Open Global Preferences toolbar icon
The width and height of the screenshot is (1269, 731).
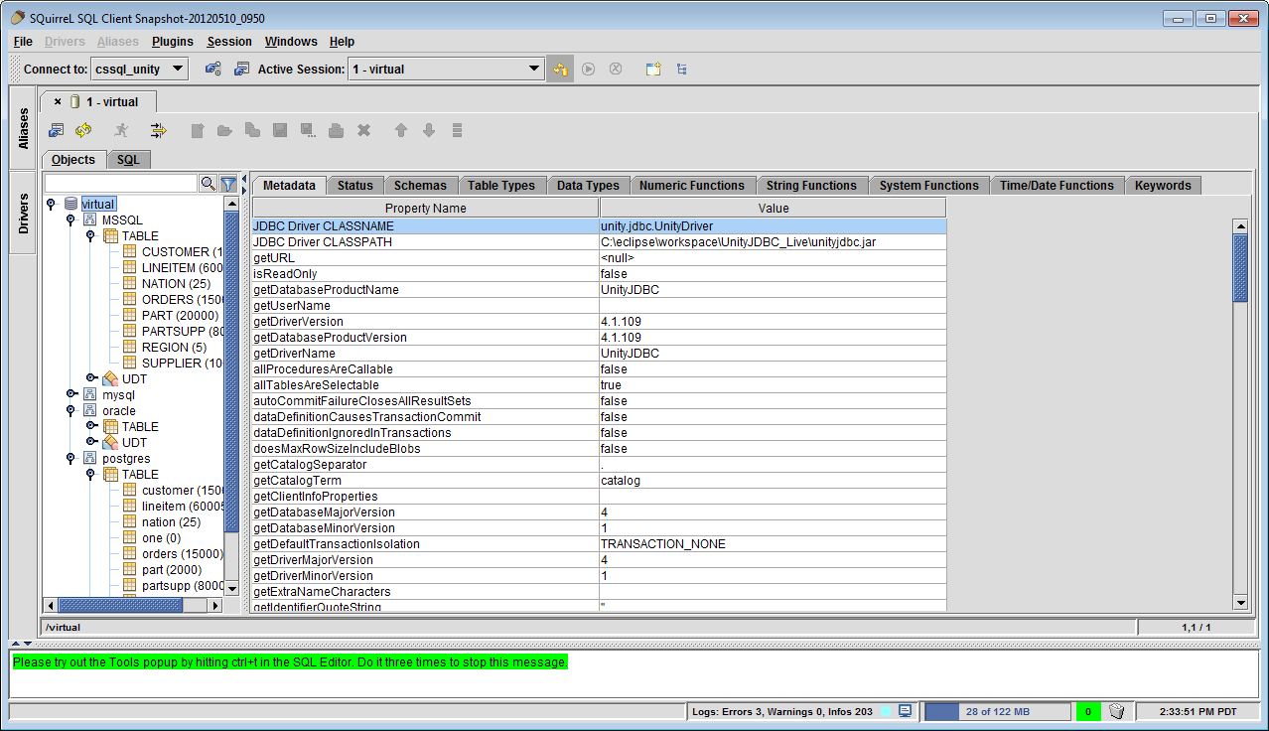click(212, 70)
